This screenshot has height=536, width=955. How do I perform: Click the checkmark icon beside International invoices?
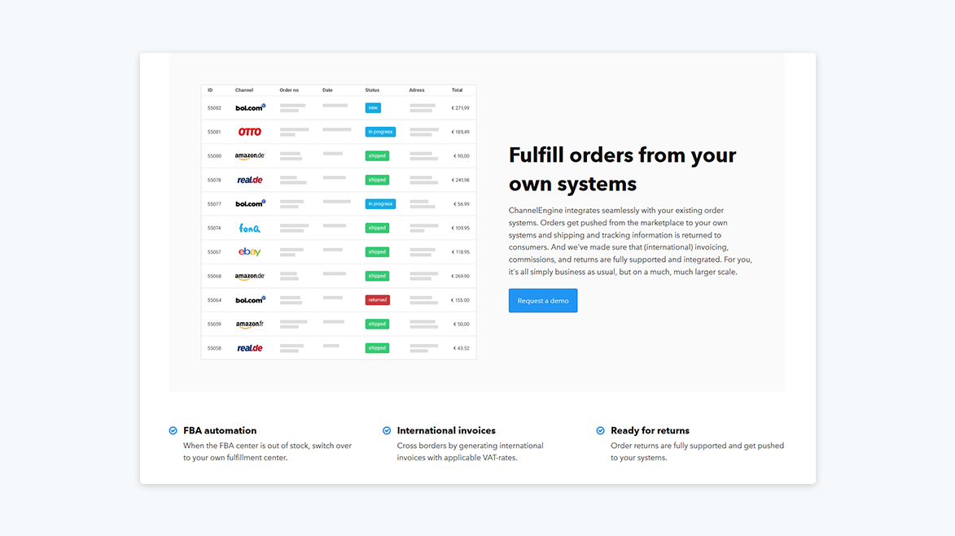(386, 430)
